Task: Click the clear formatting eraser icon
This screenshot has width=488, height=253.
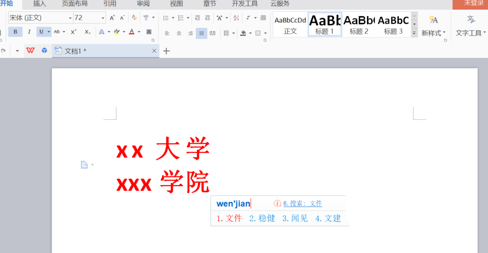Action: click(x=134, y=18)
